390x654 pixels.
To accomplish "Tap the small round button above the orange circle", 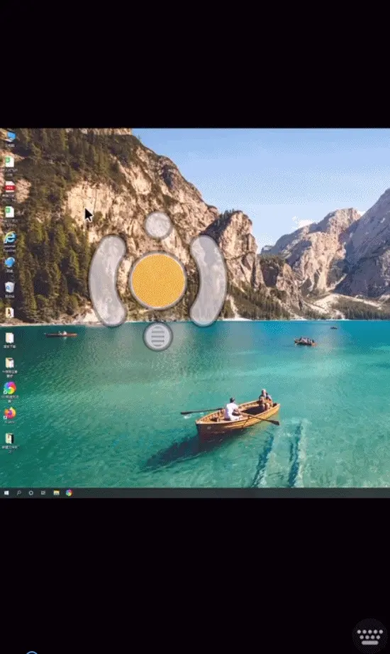I will pos(158,225).
